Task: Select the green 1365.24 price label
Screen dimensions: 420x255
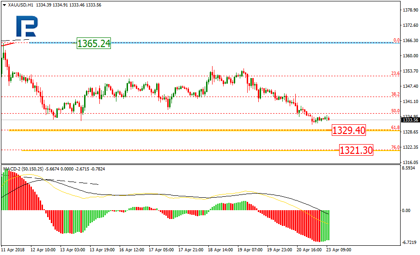Action: (x=94, y=43)
